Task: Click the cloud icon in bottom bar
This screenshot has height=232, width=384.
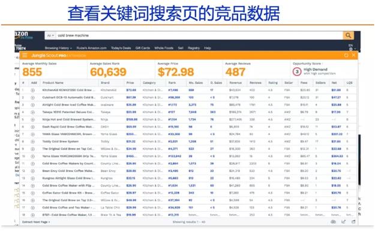Action: pos(334,222)
